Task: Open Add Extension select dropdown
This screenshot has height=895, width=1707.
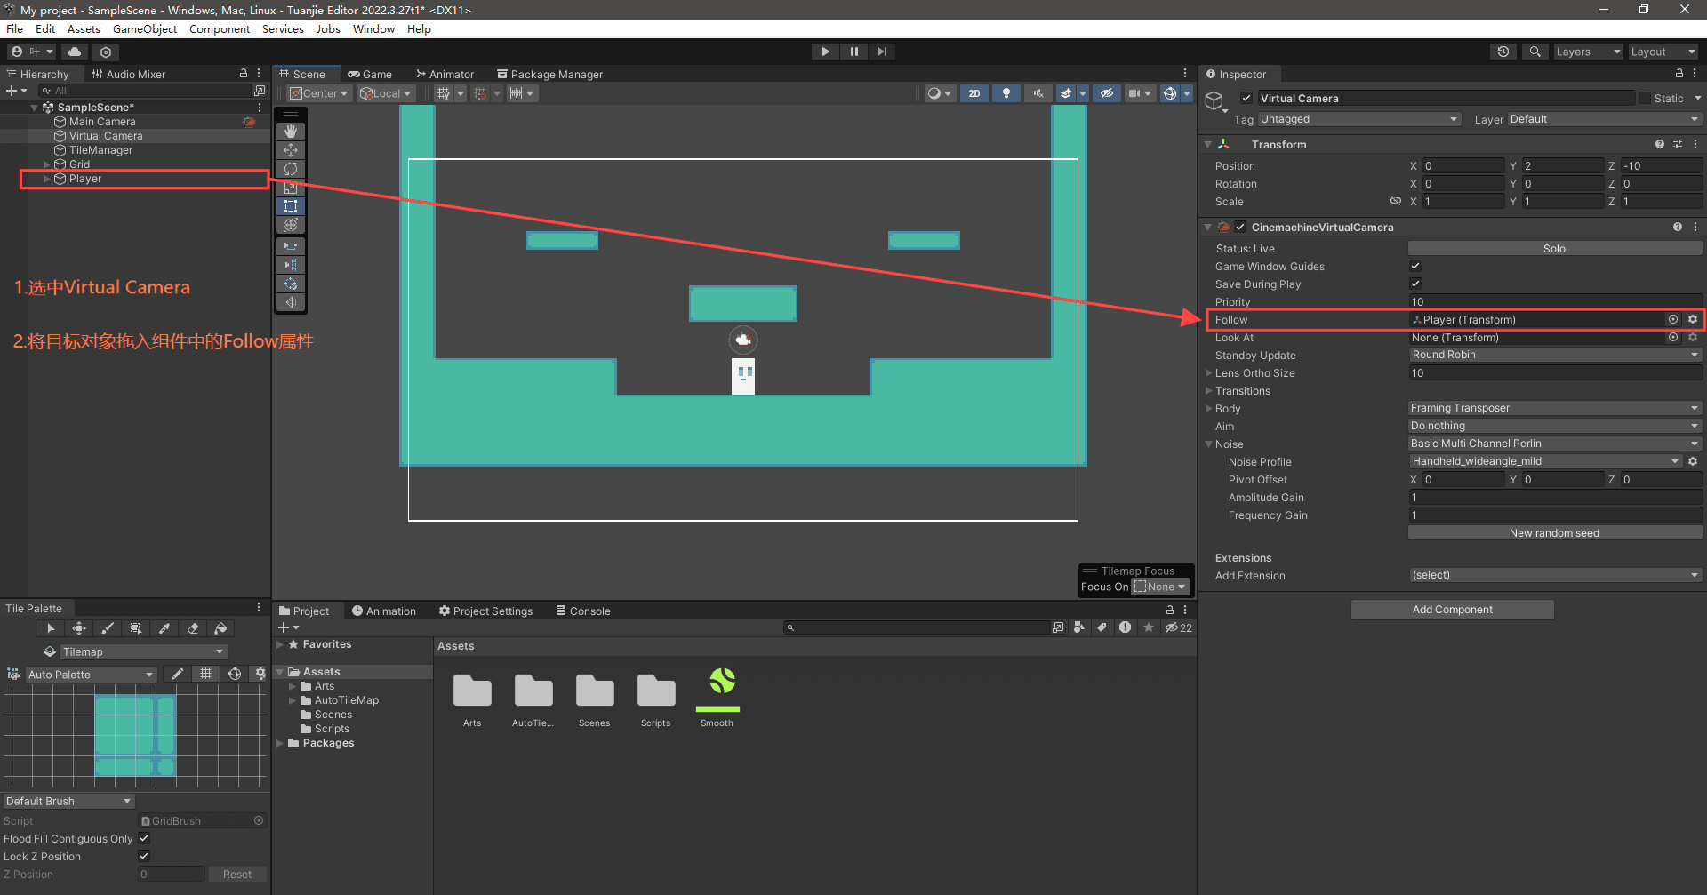Action: [x=1555, y=575]
